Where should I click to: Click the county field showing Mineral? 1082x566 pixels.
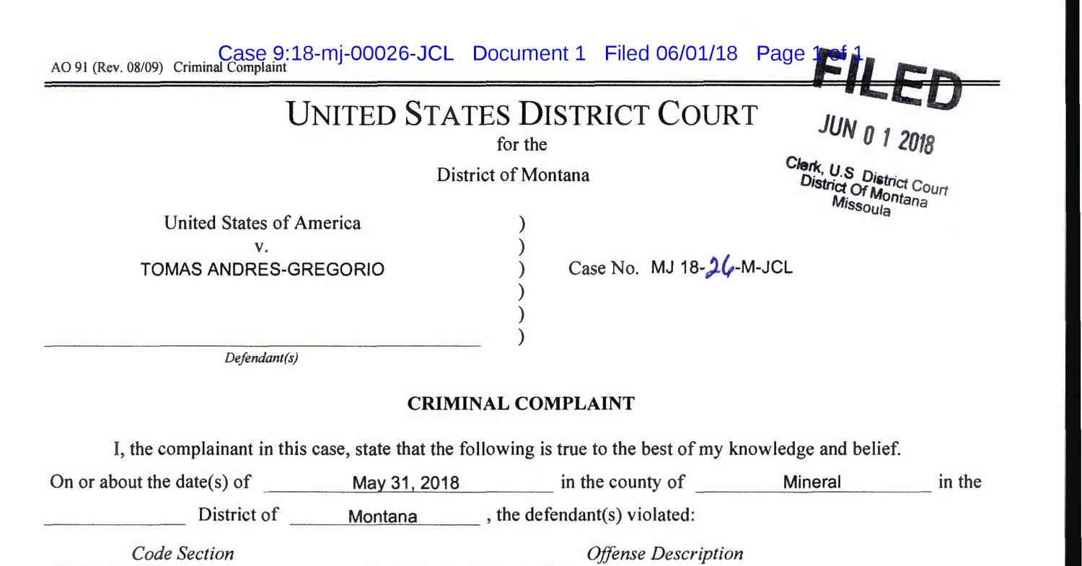coord(812,482)
